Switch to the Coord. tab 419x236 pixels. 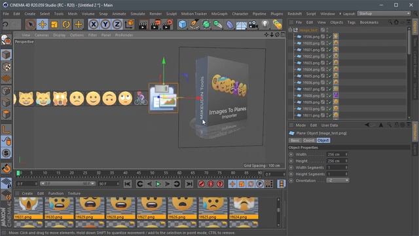tap(309, 140)
